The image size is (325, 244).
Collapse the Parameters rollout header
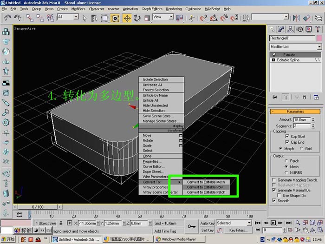coord(295,112)
